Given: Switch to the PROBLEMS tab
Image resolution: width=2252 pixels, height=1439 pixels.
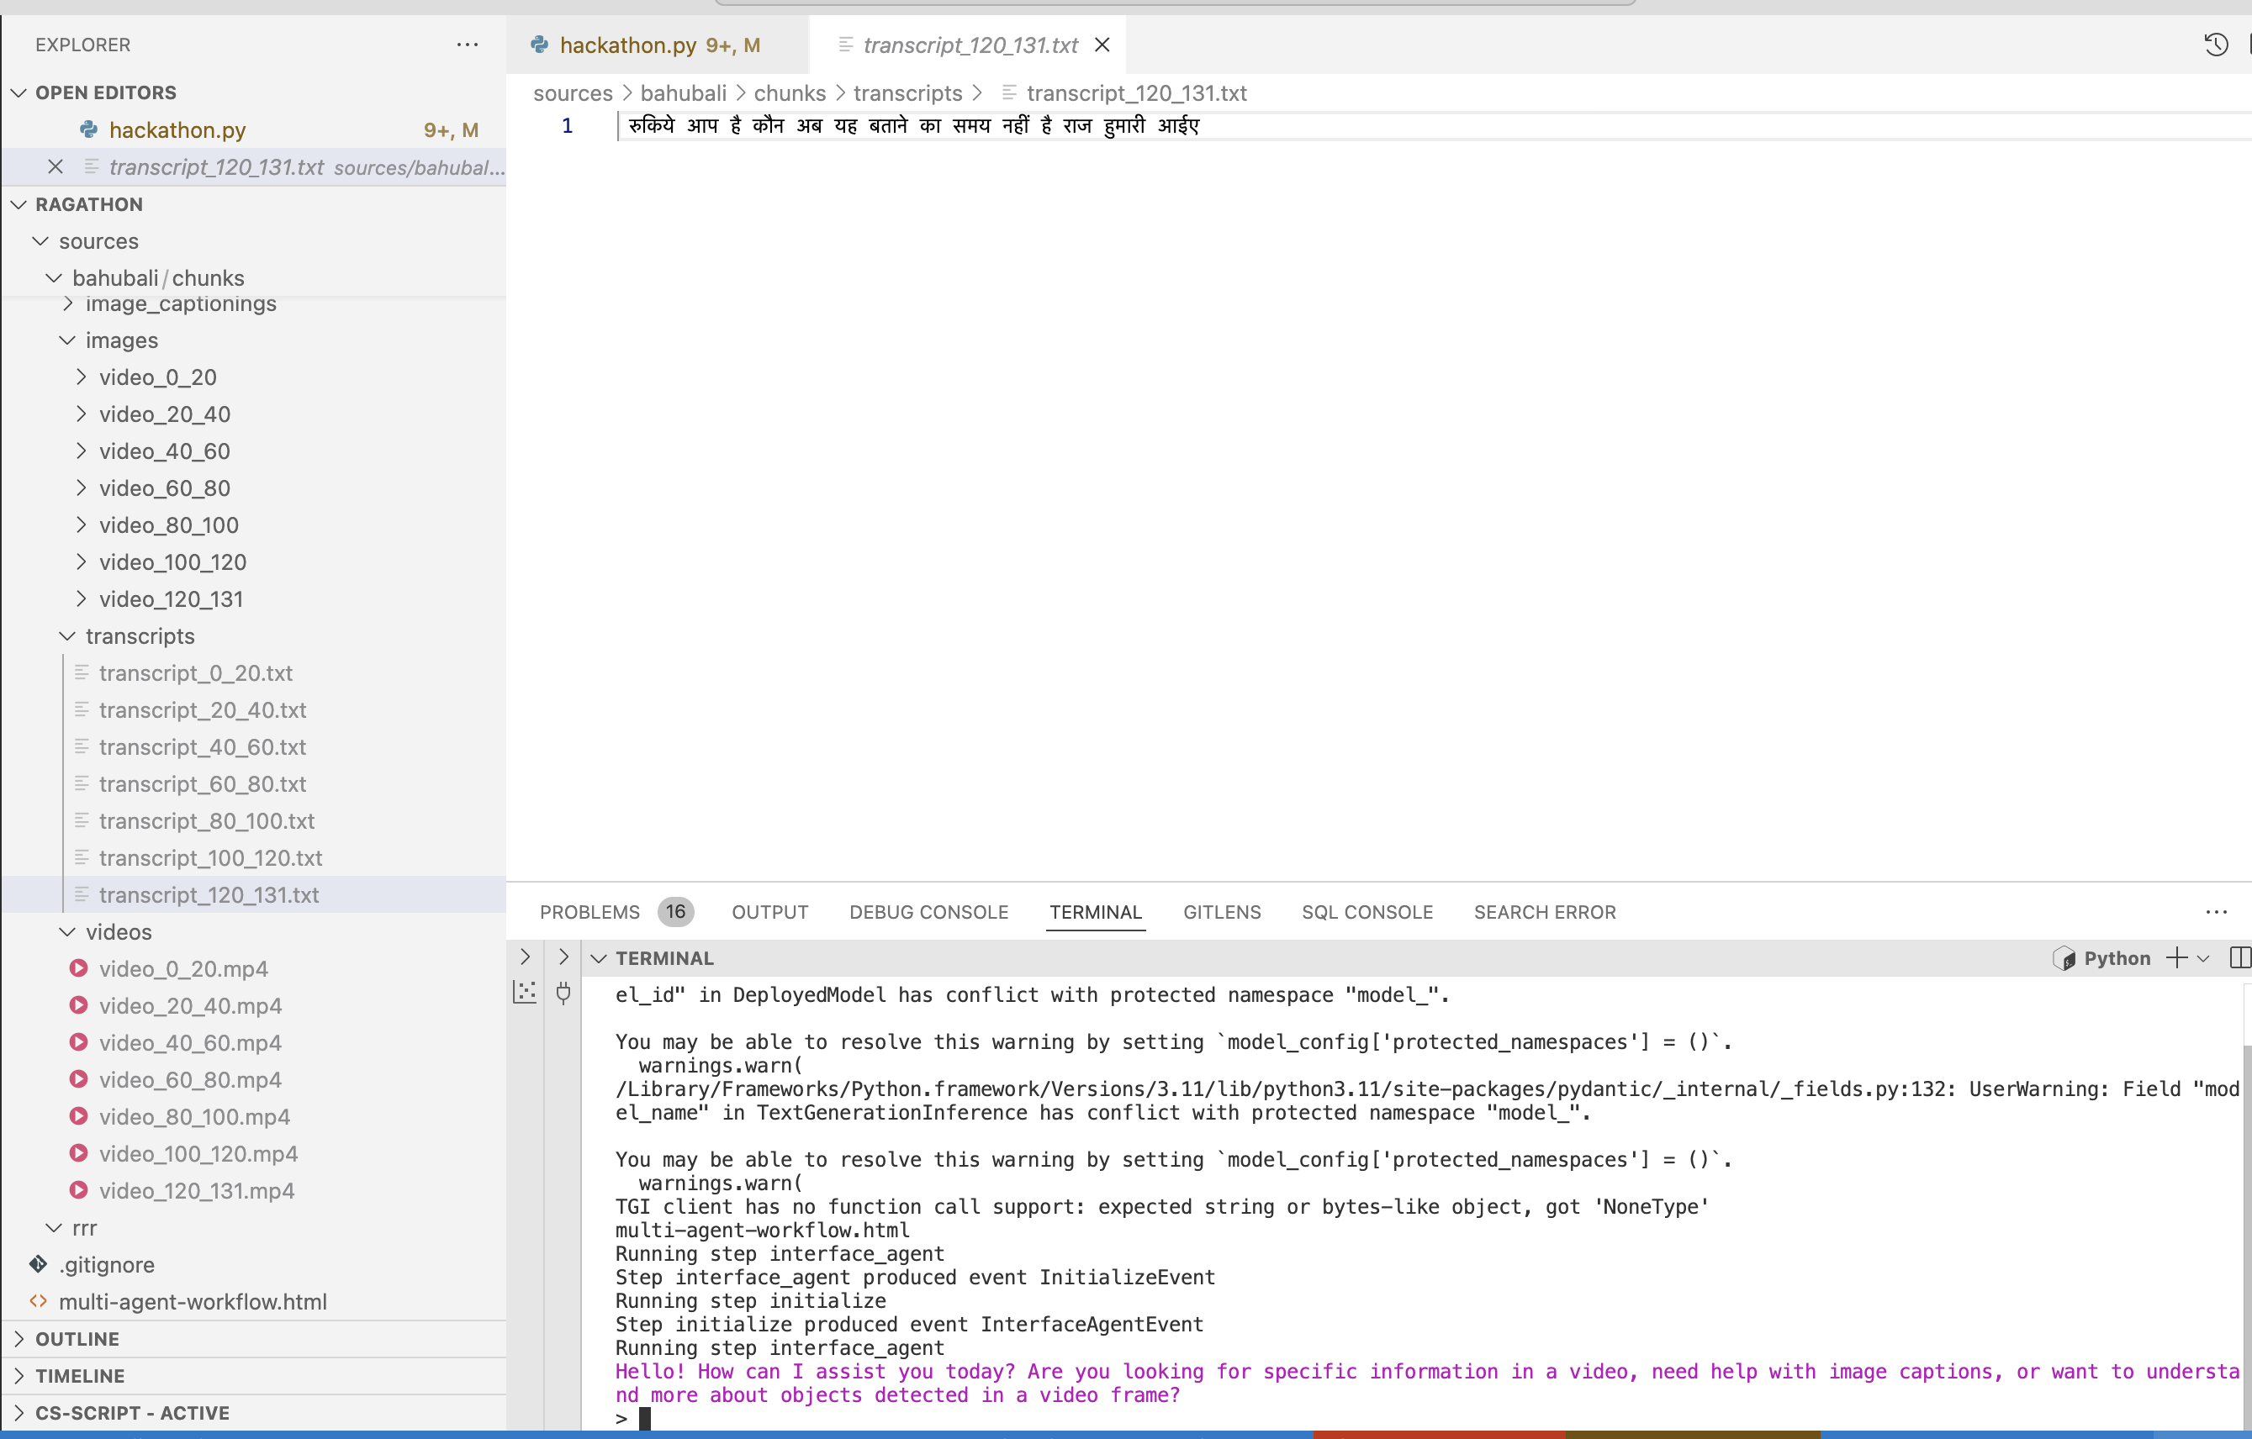Looking at the screenshot, I should (589, 913).
